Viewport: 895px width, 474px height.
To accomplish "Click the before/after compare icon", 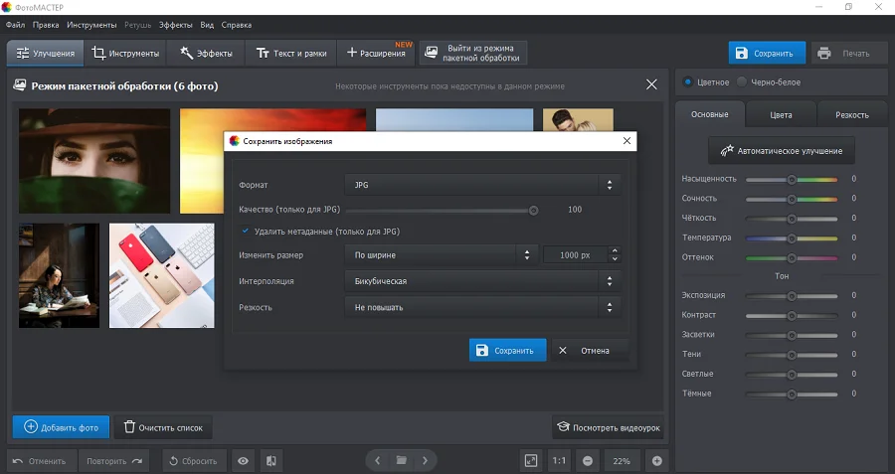I will [x=271, y=461].
